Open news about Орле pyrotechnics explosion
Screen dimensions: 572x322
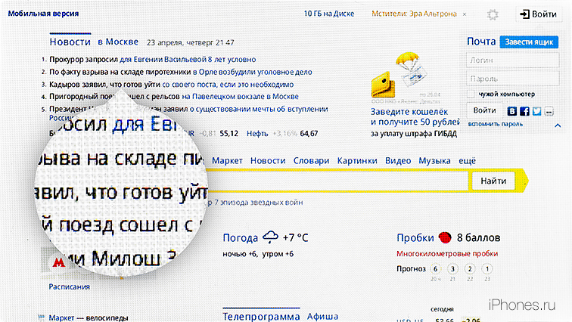pyautogui.click(x=181, y=72)
